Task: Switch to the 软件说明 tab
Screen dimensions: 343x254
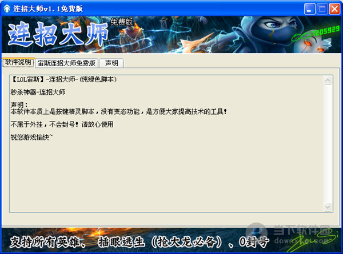Action: click(x=18, y=63)
